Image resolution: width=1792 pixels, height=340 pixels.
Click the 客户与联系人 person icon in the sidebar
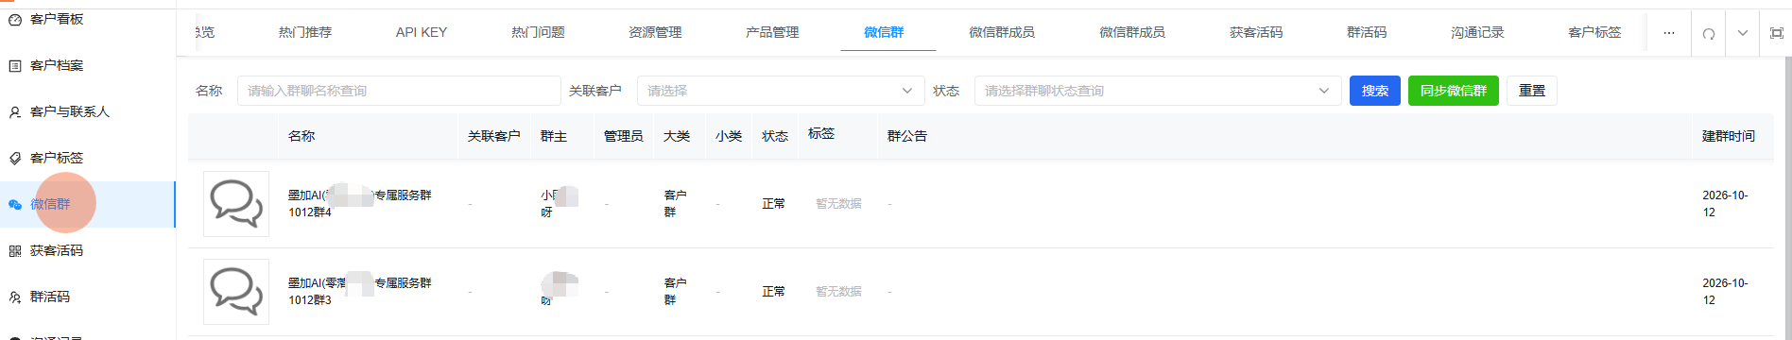(15, 111)
